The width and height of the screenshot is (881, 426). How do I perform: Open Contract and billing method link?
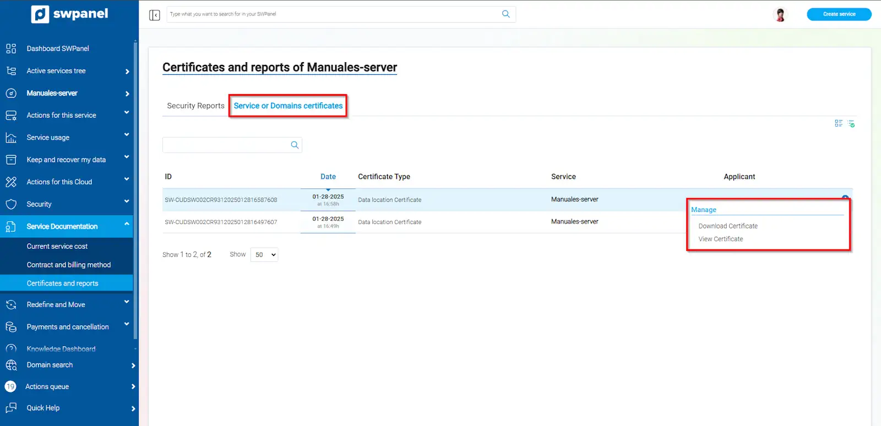click(69, 265)
